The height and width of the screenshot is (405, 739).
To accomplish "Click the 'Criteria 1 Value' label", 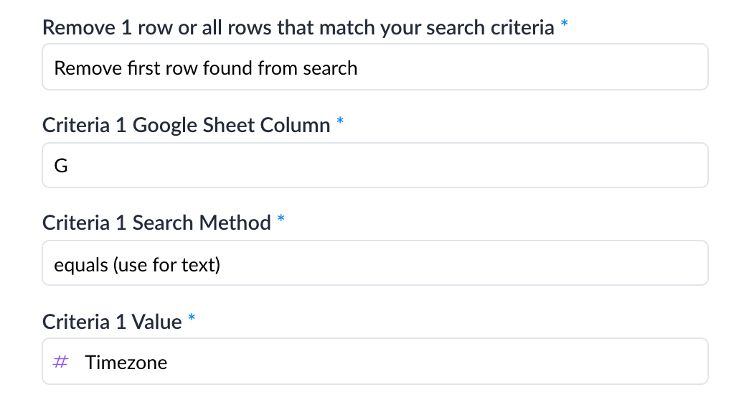I will pyautogui.click(x=112, y=322).
